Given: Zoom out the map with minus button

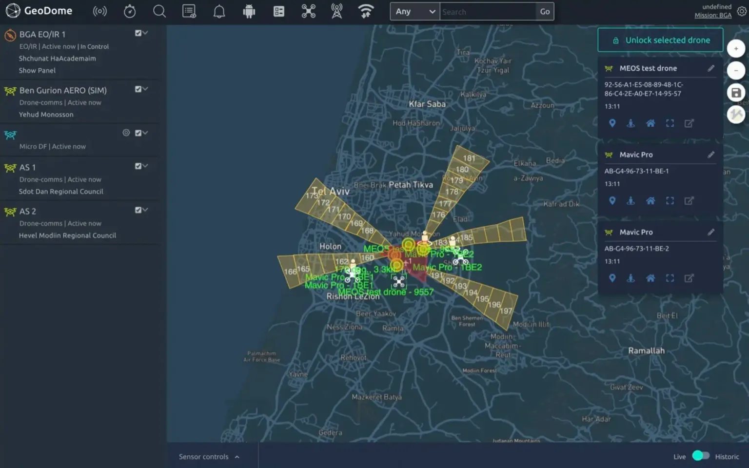Looking at the screenshot, I should tap(736, 71).
